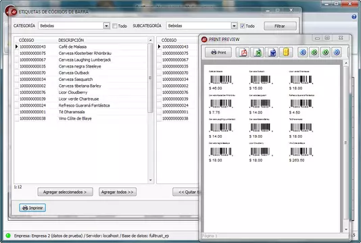Go to first page of preview
361x243 pixels.
[x=303, y=53]
